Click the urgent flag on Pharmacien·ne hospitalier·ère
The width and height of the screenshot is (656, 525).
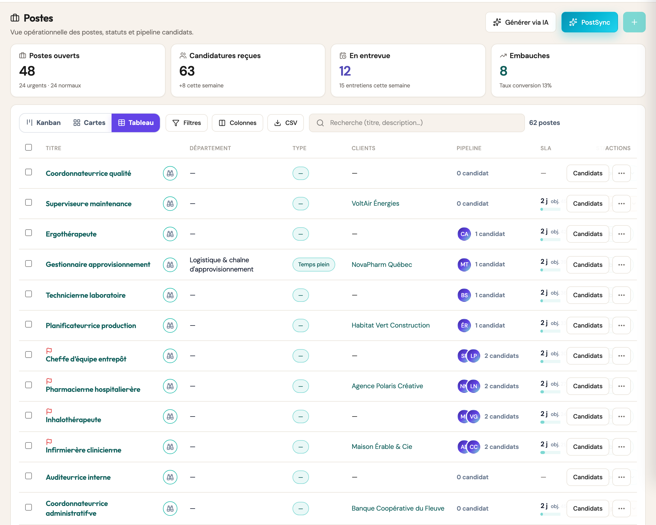[49, 381]
